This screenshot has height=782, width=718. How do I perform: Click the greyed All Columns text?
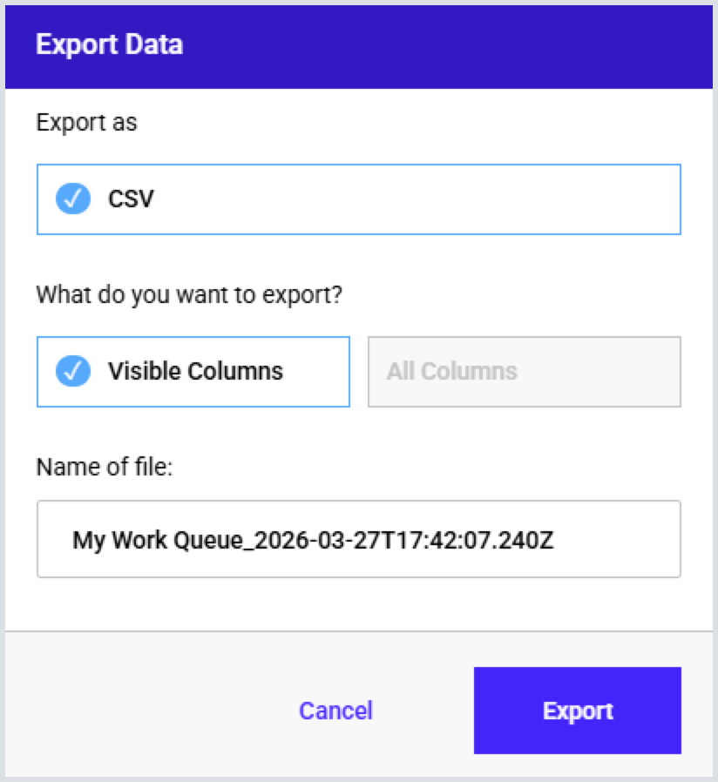coord(451,372)
